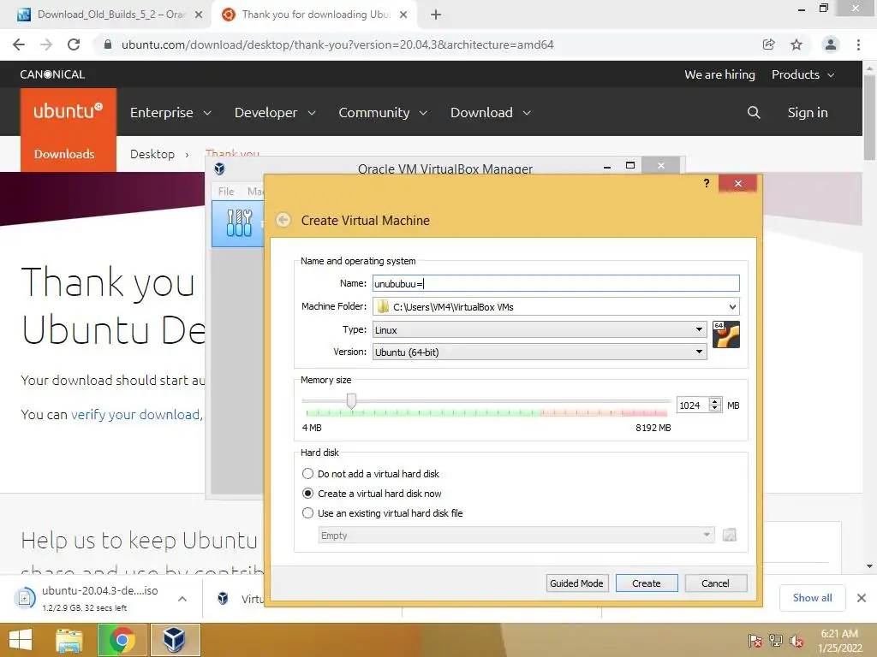Viewport: 877px width, 657px height.
Task: Open Chrome three-dot menu
Action: pos(858,44)
